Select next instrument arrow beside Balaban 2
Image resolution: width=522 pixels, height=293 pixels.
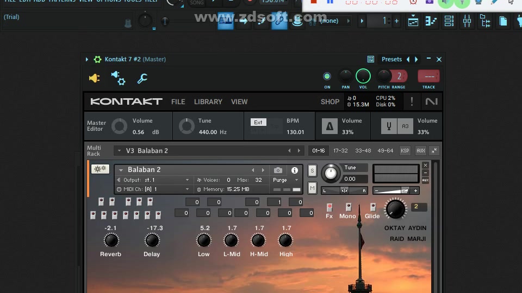[x=263, y=170]
